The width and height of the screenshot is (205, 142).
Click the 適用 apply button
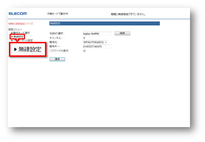tap(57, 59)
